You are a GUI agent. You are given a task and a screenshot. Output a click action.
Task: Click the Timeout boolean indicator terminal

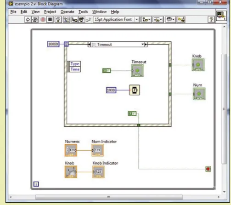[137, 71]
